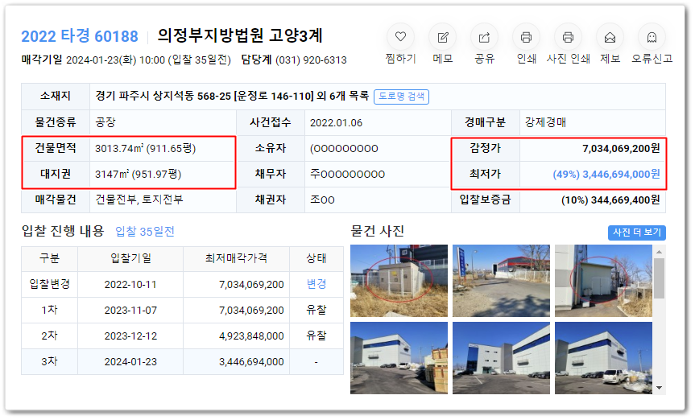Image resolution: width=695 pixels, height=420 pixels.
Task: Open the red-roof building driveway photo
Action: (x=501, y=281)
